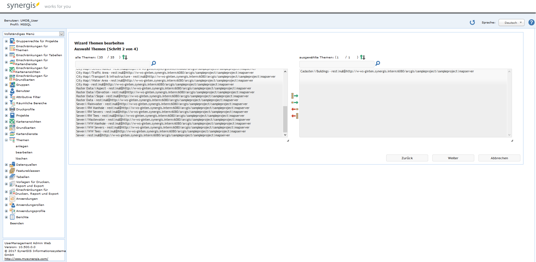Expand the Benutzer tree node
This screenshot has height=262, width=536.
pyautogui.click(x=6, y=91)
